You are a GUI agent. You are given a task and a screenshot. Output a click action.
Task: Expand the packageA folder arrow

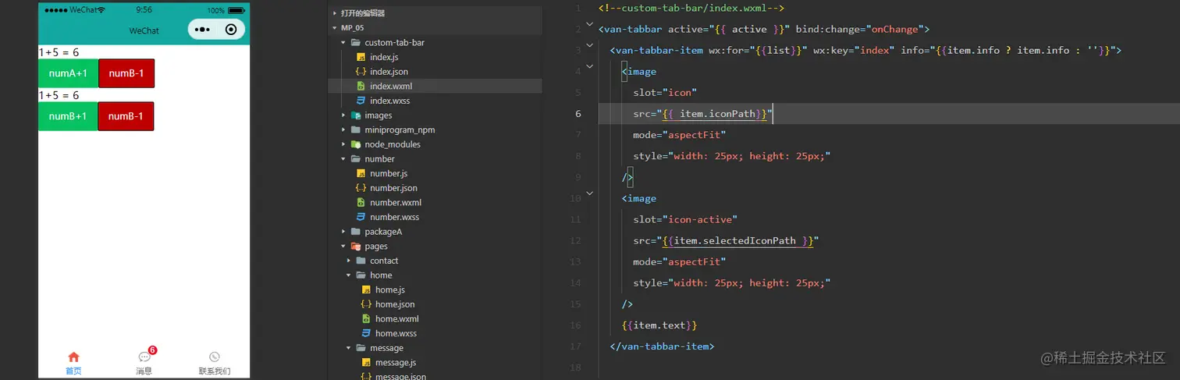click(x=344, y=232)
